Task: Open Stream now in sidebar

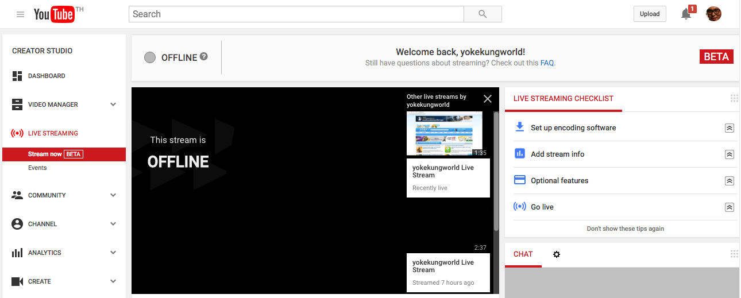Action: (64, 154)
